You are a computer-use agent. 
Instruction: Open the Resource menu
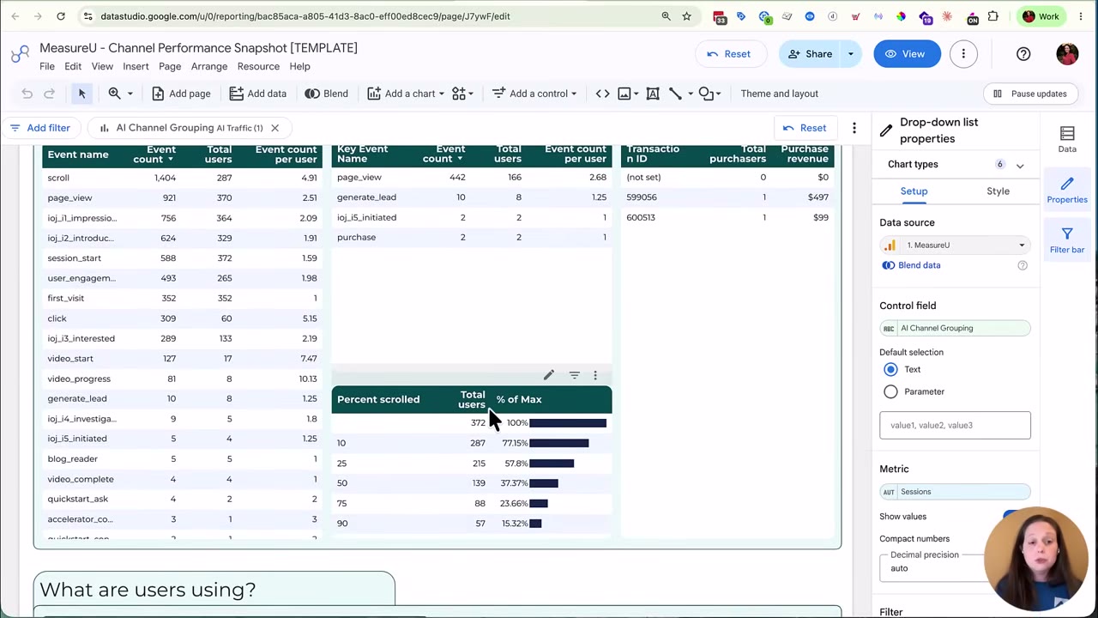[x=258, y=66]
